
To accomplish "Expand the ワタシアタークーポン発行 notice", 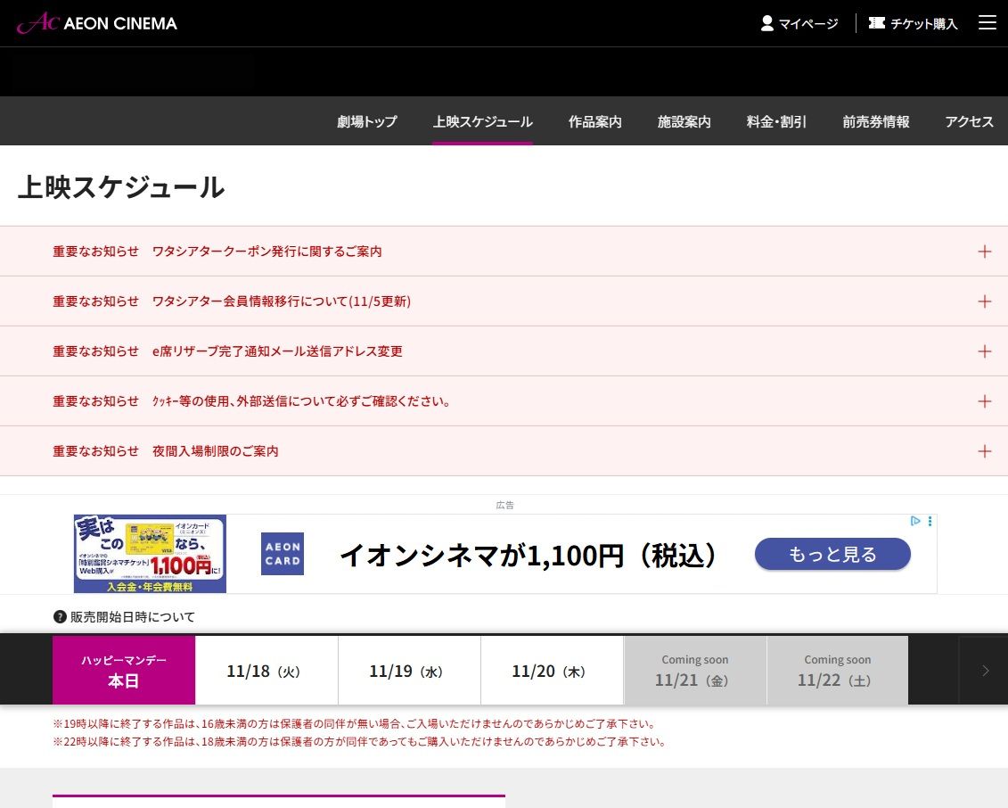I will (984, 251).
